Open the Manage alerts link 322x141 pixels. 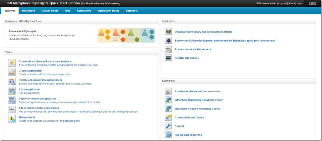click(x=27, y=117)
